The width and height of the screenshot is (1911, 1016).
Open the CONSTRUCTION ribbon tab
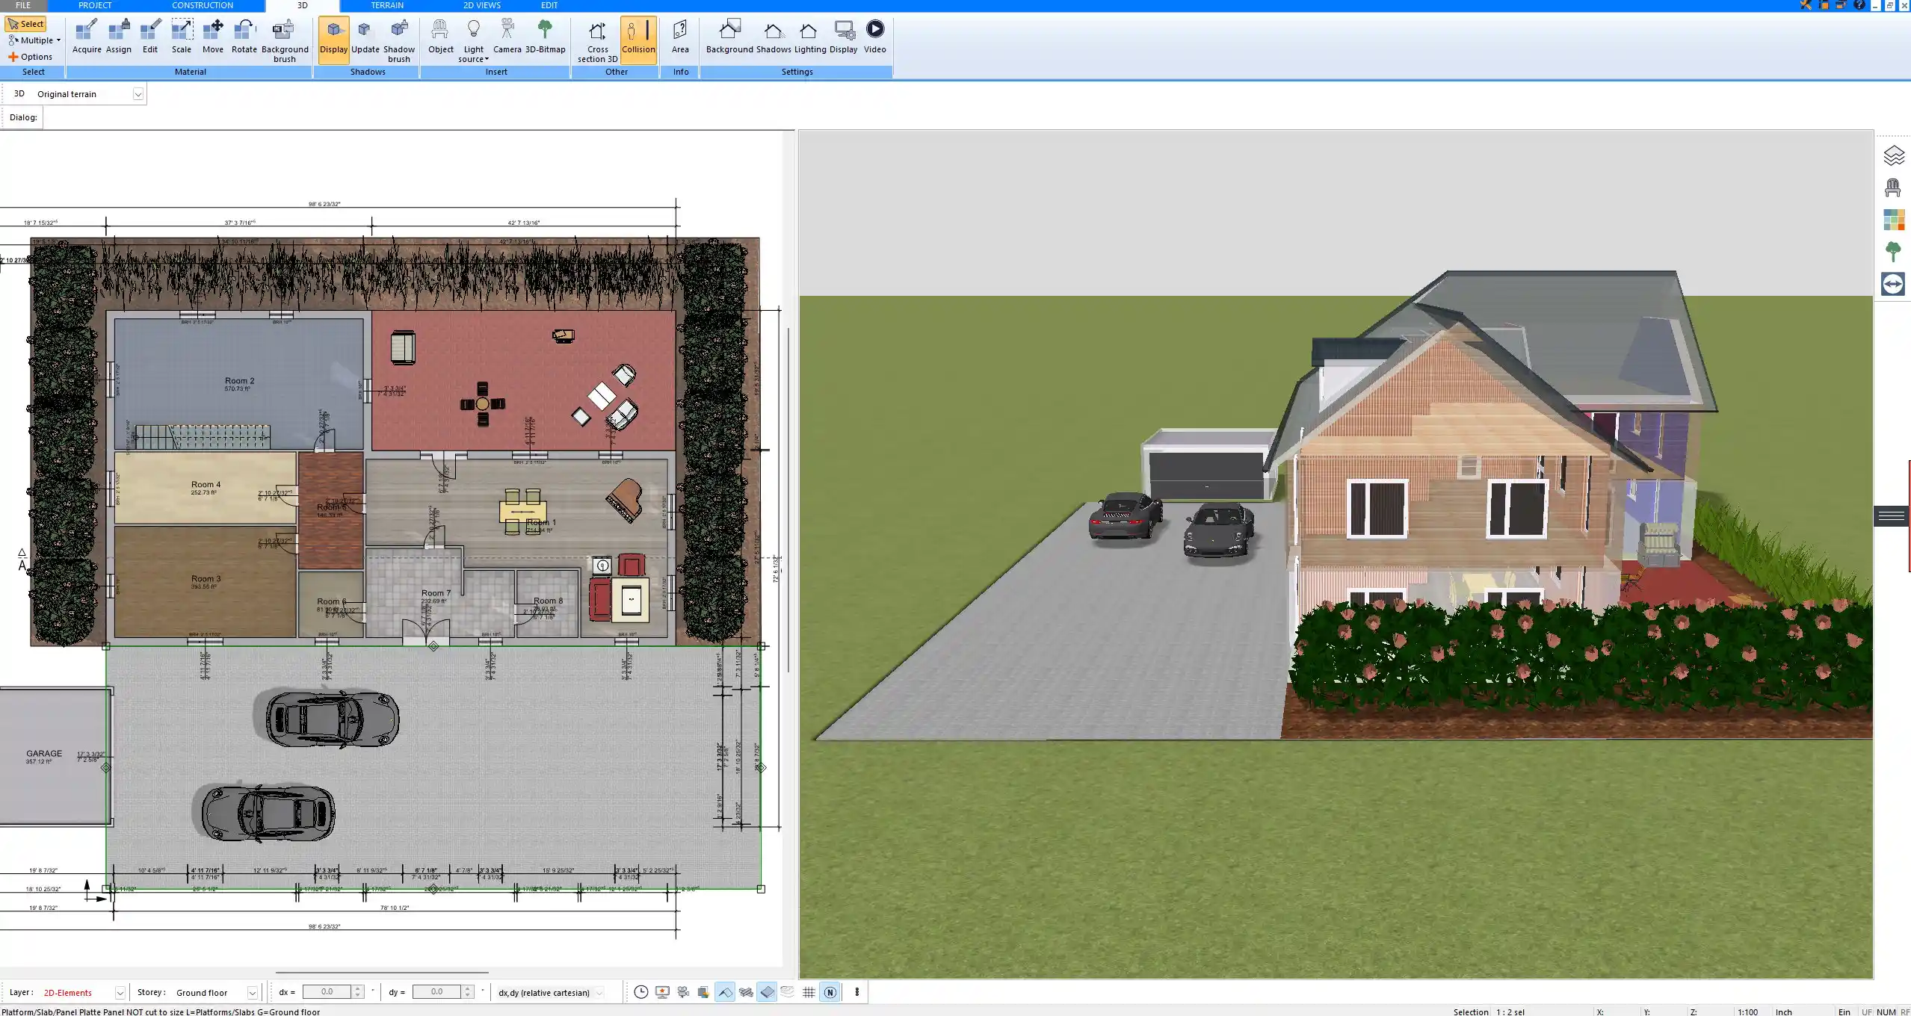(202, 5)
